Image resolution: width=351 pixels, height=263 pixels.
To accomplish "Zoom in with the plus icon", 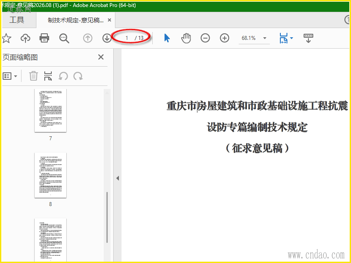I will (x=225, y=38).
